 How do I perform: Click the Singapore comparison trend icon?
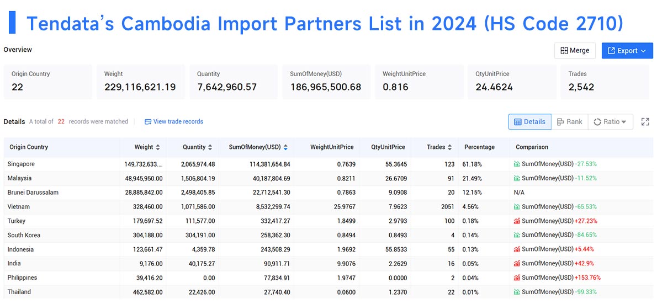(517, 164)
